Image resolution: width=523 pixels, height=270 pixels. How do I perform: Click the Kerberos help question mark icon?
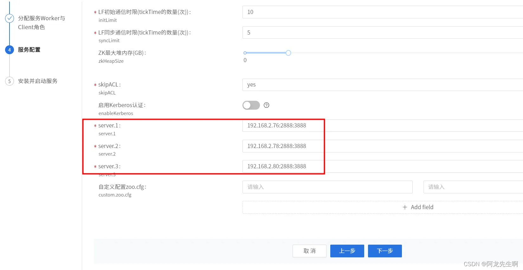pyautogui.click(x=267, y=105)
